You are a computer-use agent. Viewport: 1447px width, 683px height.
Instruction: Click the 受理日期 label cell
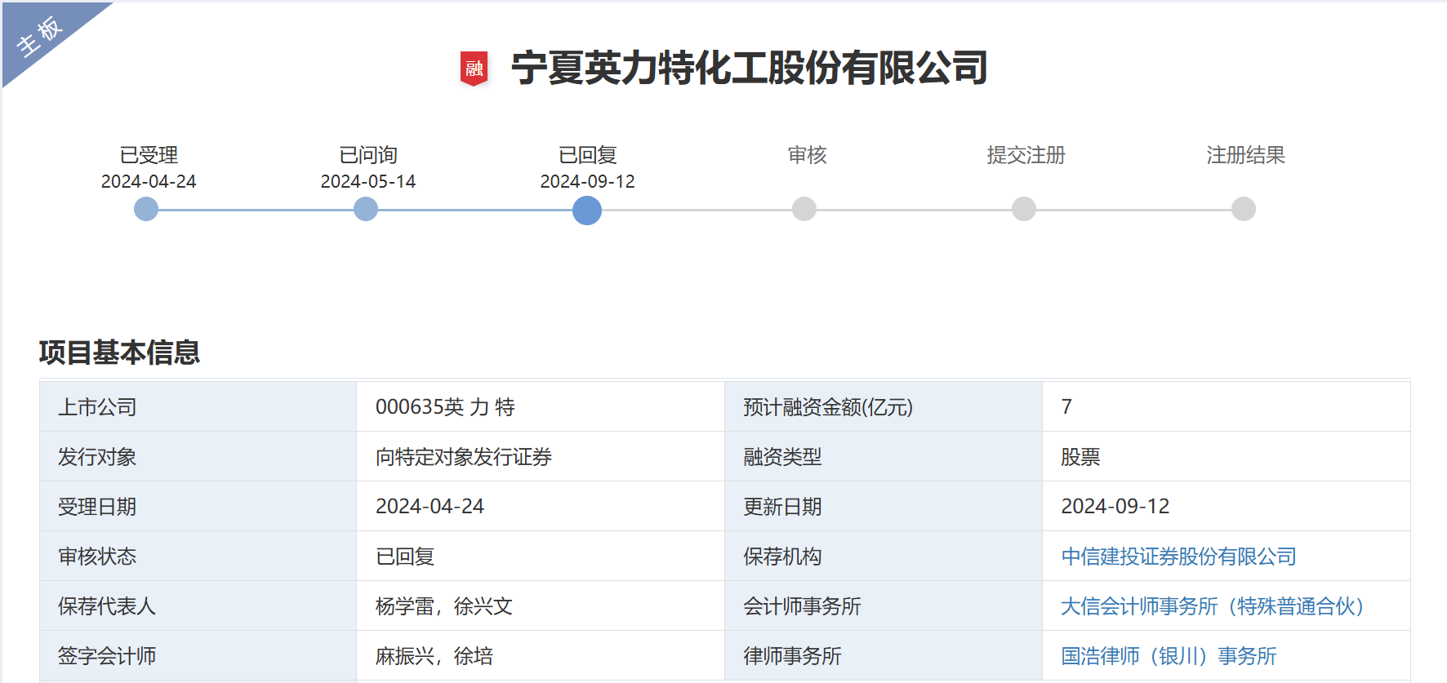198,506
